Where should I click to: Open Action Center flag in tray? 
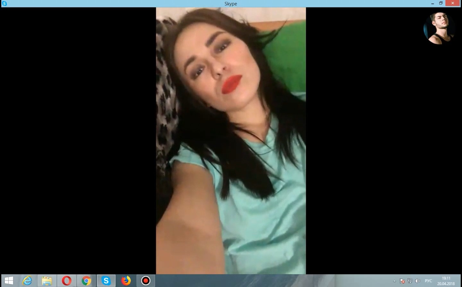[x=402, y=281]
